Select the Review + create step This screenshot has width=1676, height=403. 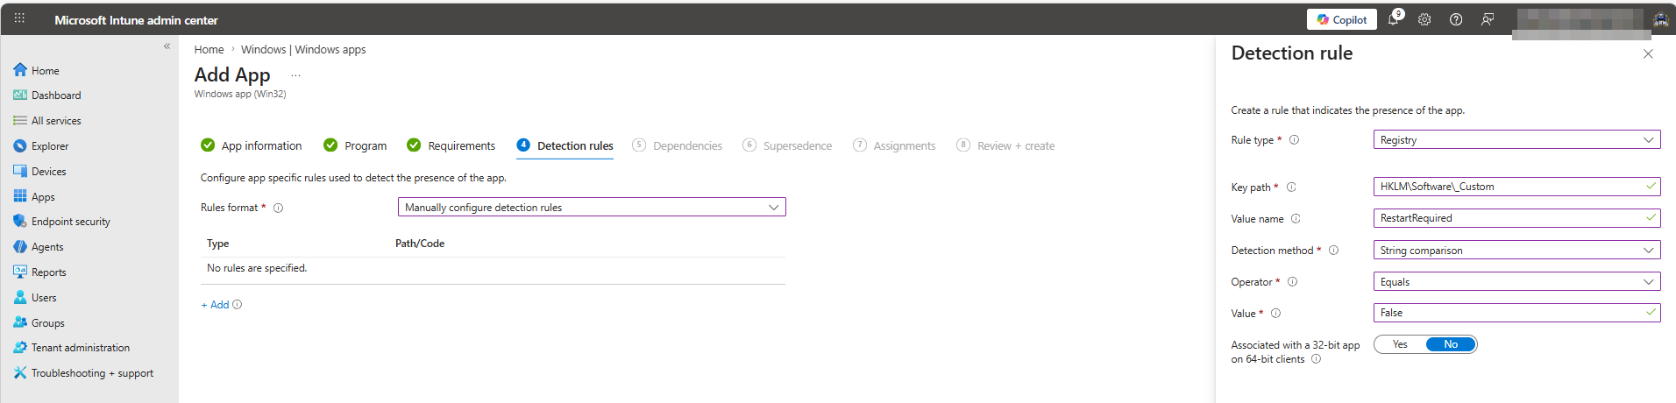tap(1005, 145)
